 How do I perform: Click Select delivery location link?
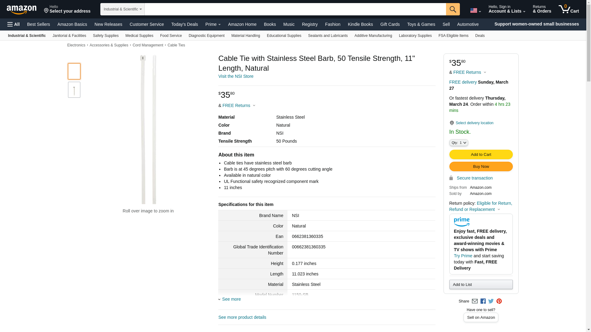tap(474, 123)
